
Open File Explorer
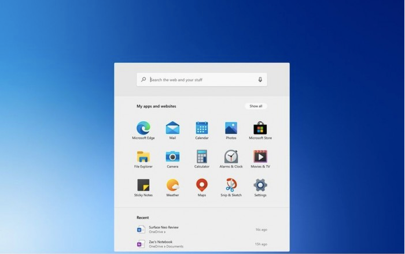143,159
